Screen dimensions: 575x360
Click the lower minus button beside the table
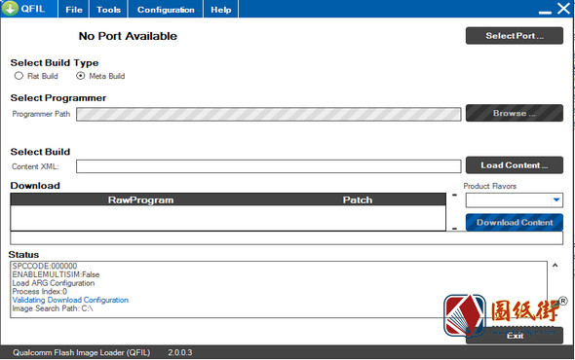(x=455, y=229)
